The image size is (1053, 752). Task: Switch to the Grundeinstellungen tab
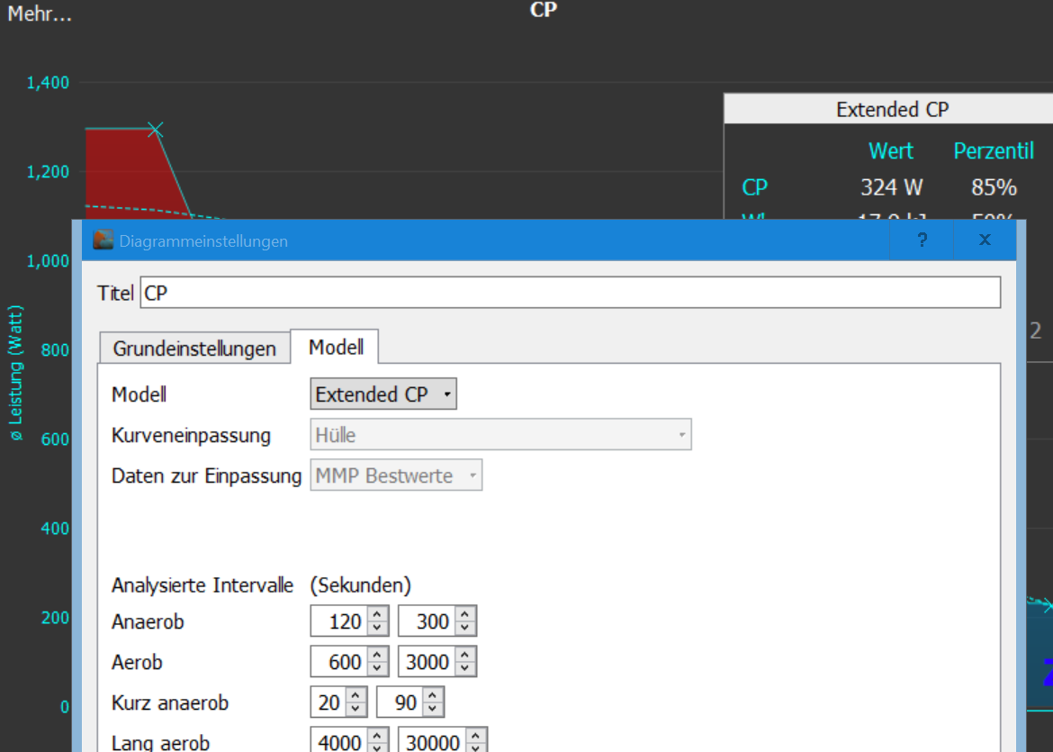194,349
